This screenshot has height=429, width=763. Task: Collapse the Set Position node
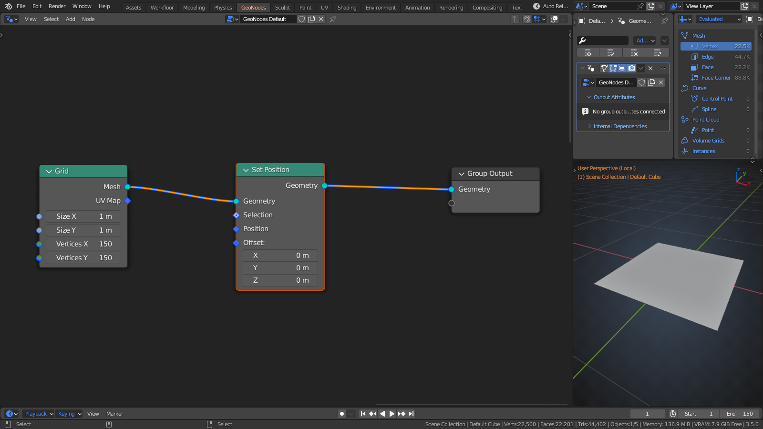[x=246, y=170]
